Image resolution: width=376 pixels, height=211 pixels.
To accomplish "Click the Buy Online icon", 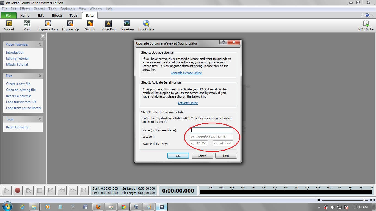I will point(146,26).
